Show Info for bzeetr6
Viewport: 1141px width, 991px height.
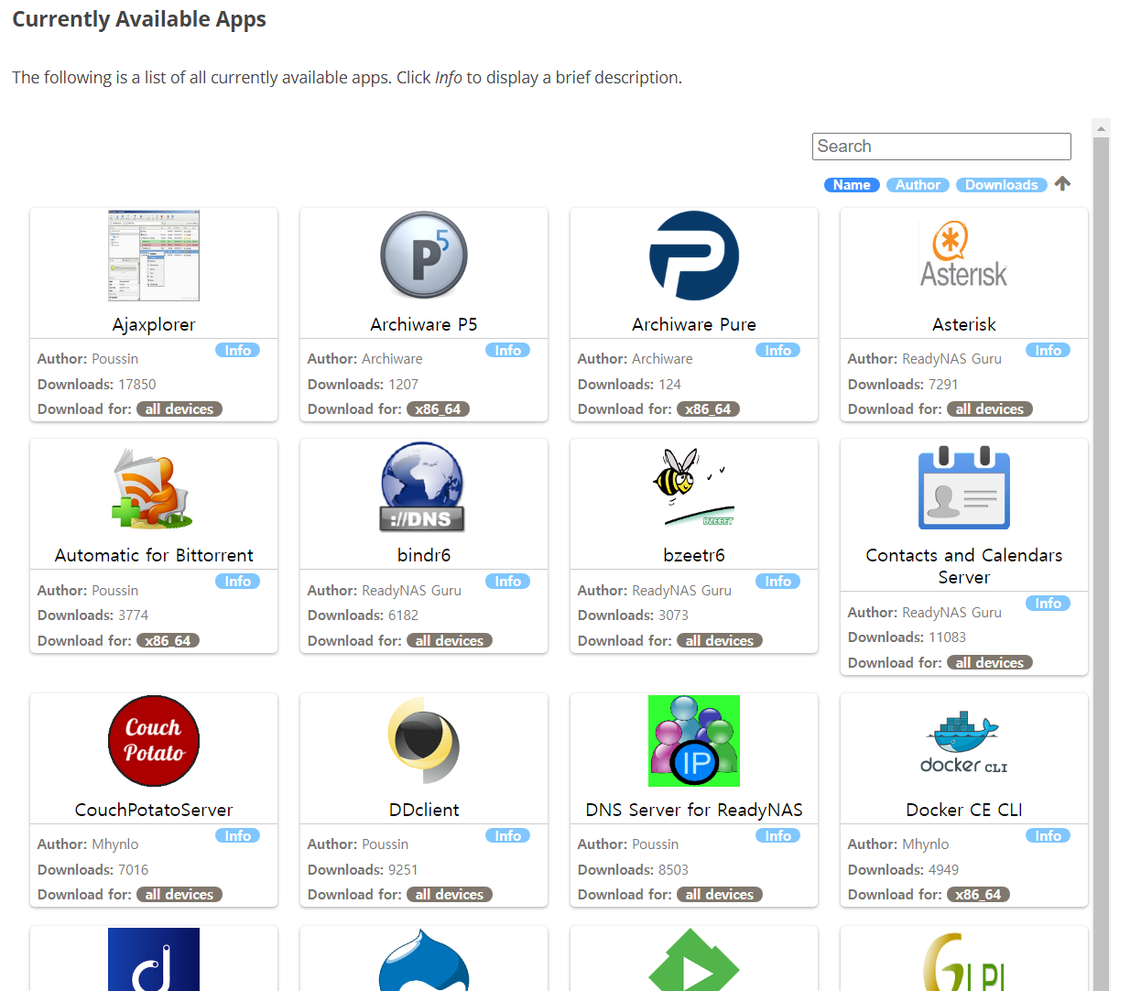[x=778, y=581]
